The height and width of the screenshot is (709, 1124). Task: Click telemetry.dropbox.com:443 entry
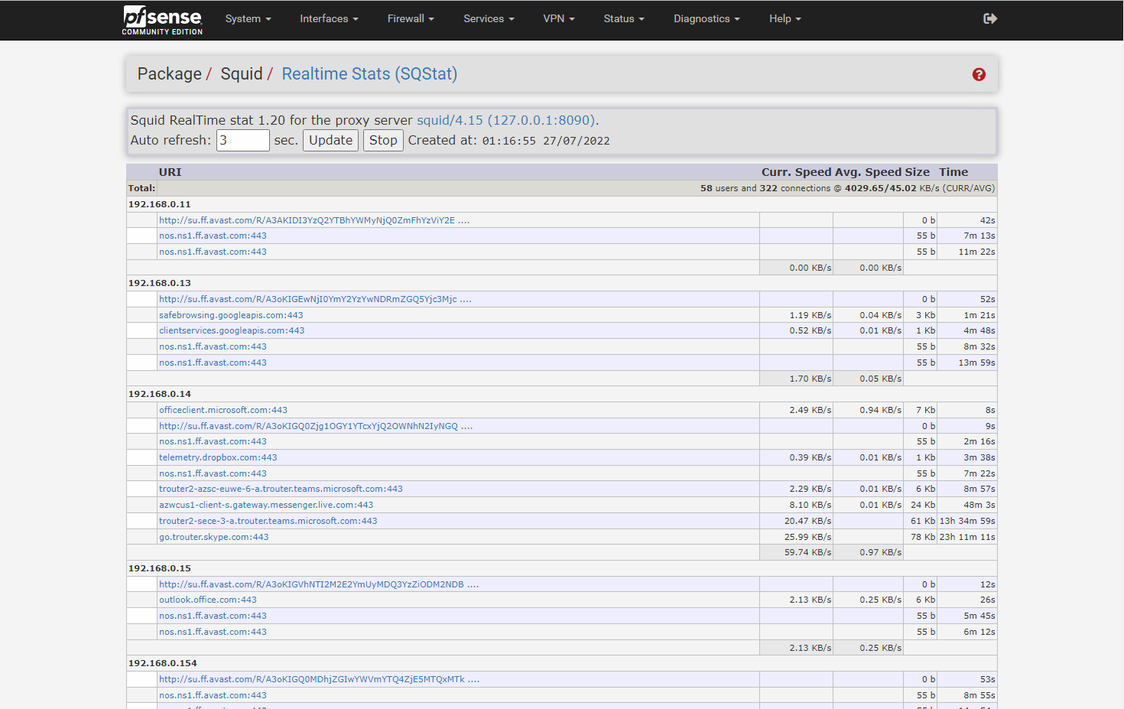[218, 457]
